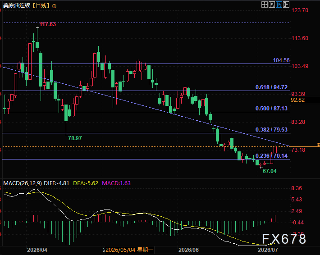Viewport: 320px width, 255px height.
Task: Select the 美原油连续 contract title
Action: tap(17, 5)
